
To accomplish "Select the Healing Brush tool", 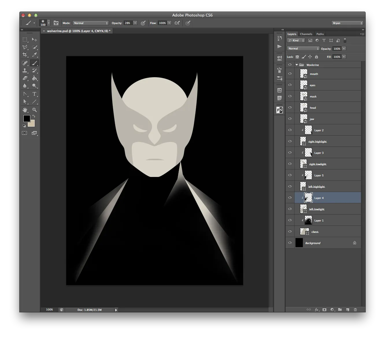I will 25,63.
